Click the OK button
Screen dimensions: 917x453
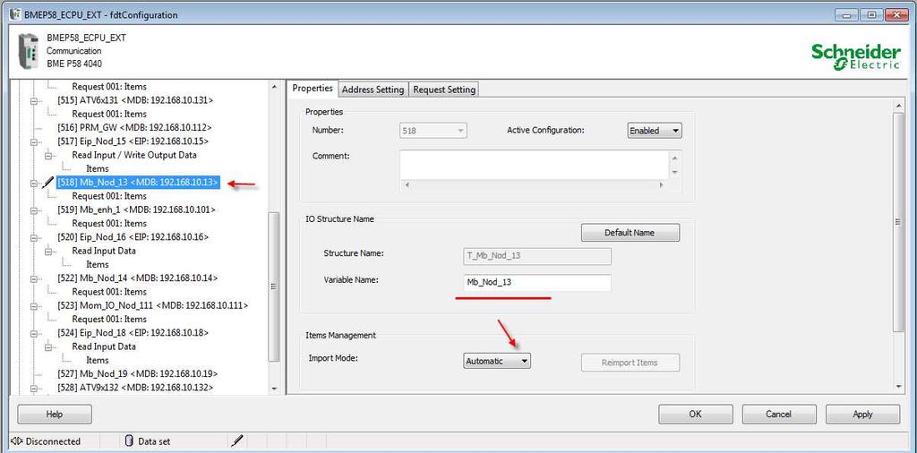pyautogui.click(x=695, y=414)
